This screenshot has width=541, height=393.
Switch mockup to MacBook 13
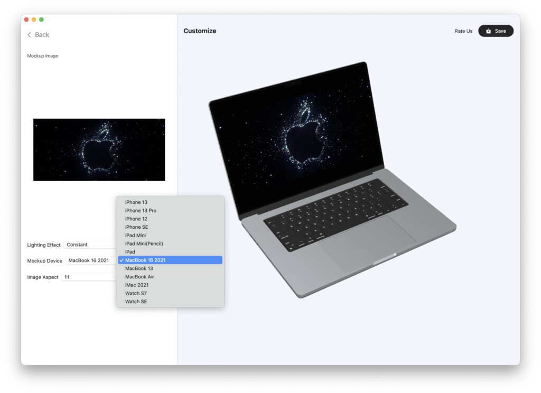pyautogui.click(x=139, y=268)
